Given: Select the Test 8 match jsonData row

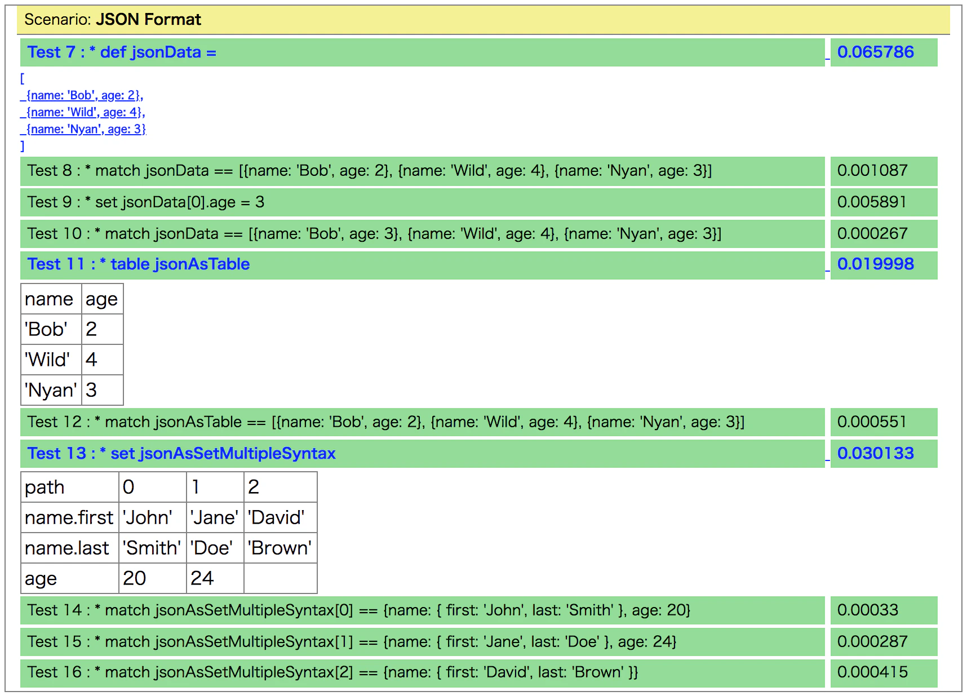Looking at the screenshot, I should 423,171.
